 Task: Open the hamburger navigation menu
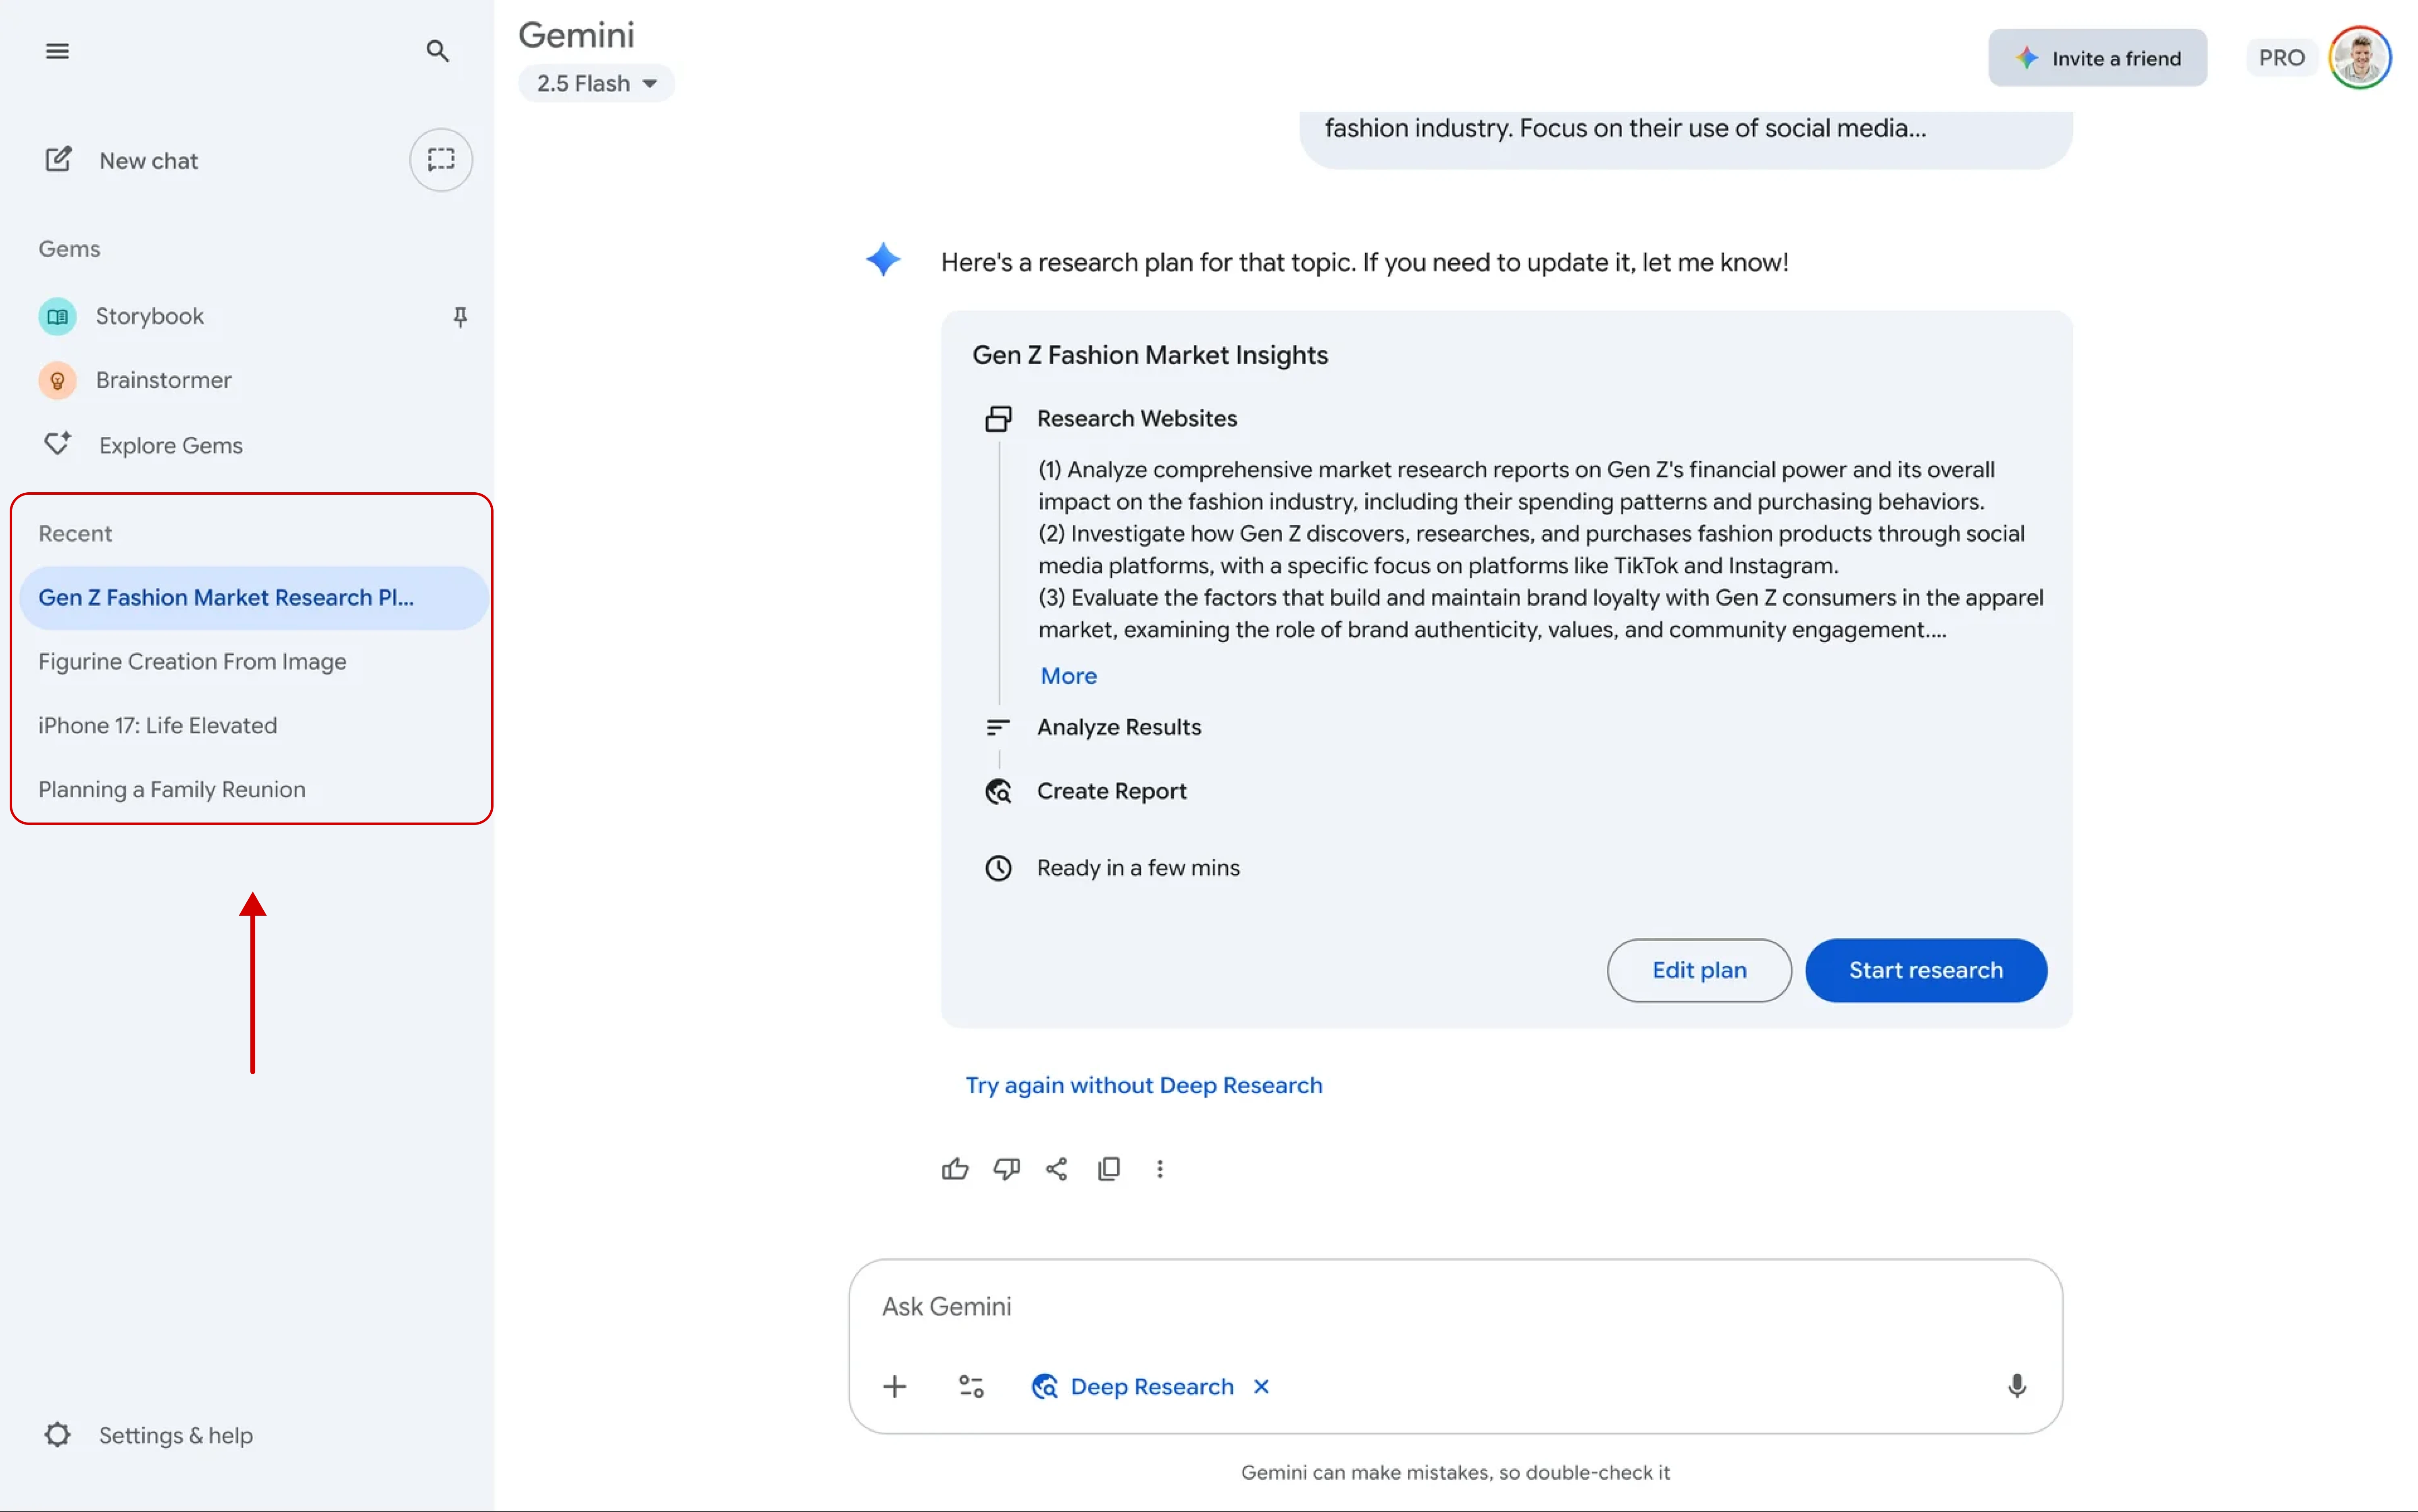pos(57,50)
